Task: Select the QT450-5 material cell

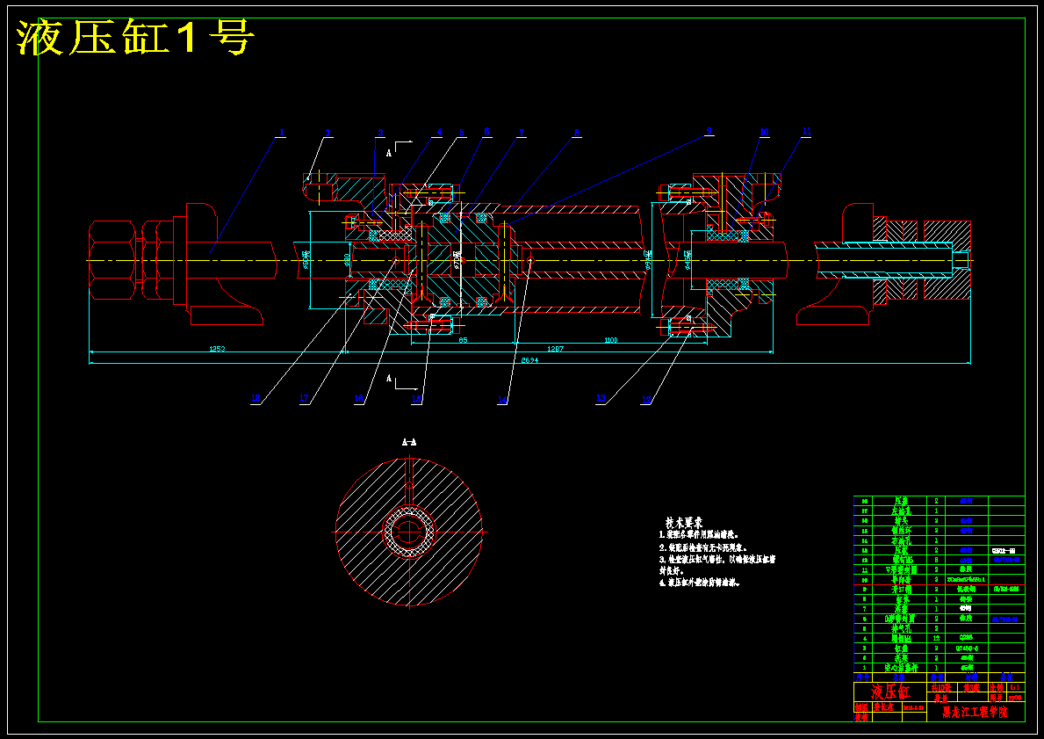Action: pos(967,648)
